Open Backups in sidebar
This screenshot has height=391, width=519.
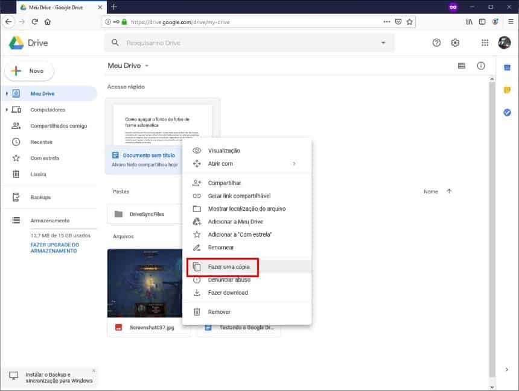[x=49, y=198]
